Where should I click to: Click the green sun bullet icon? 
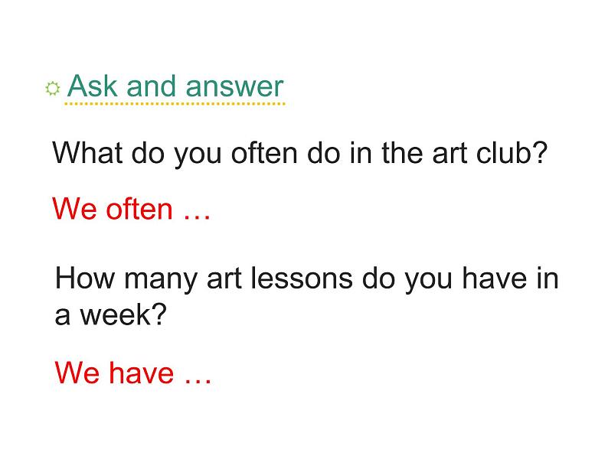52,89
